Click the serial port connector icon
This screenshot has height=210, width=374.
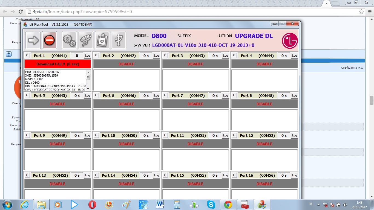[86, 40]
